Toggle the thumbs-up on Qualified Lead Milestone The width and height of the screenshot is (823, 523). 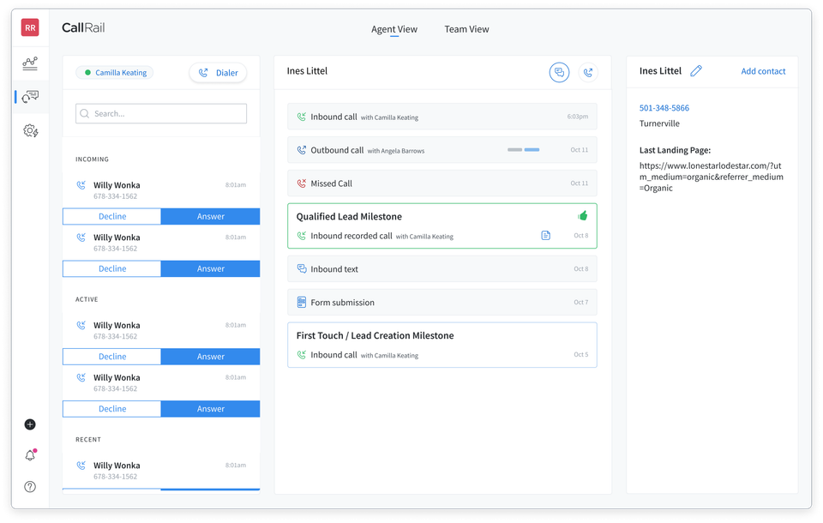click(583, 215)
